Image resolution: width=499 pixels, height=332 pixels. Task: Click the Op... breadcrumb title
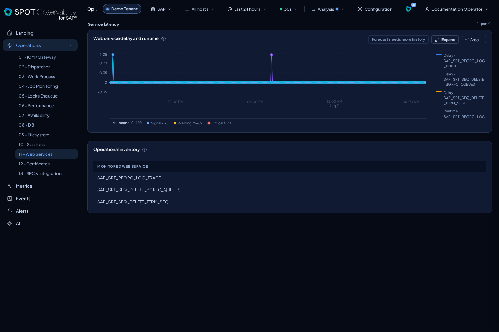(92, 9)
